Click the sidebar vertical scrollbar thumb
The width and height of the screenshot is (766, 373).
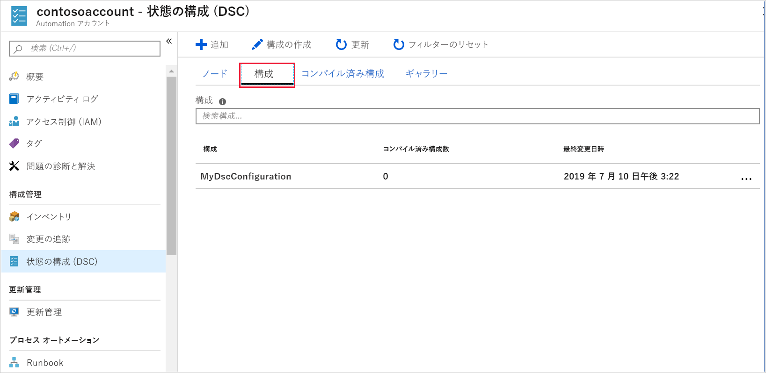pos(171,166)
